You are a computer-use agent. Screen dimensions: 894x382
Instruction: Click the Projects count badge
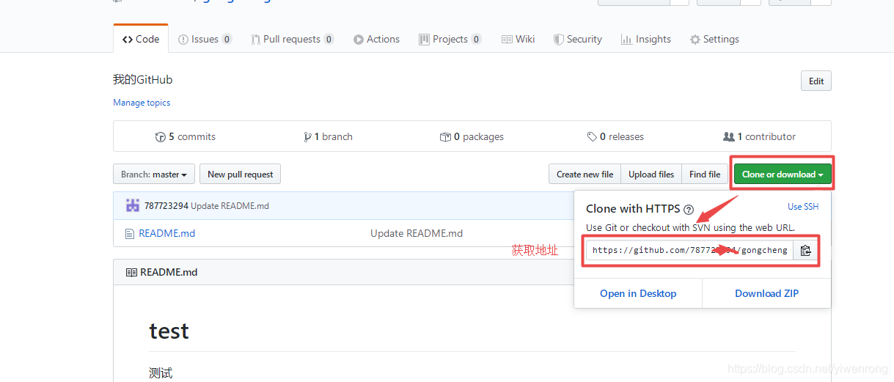click(476, 40)
